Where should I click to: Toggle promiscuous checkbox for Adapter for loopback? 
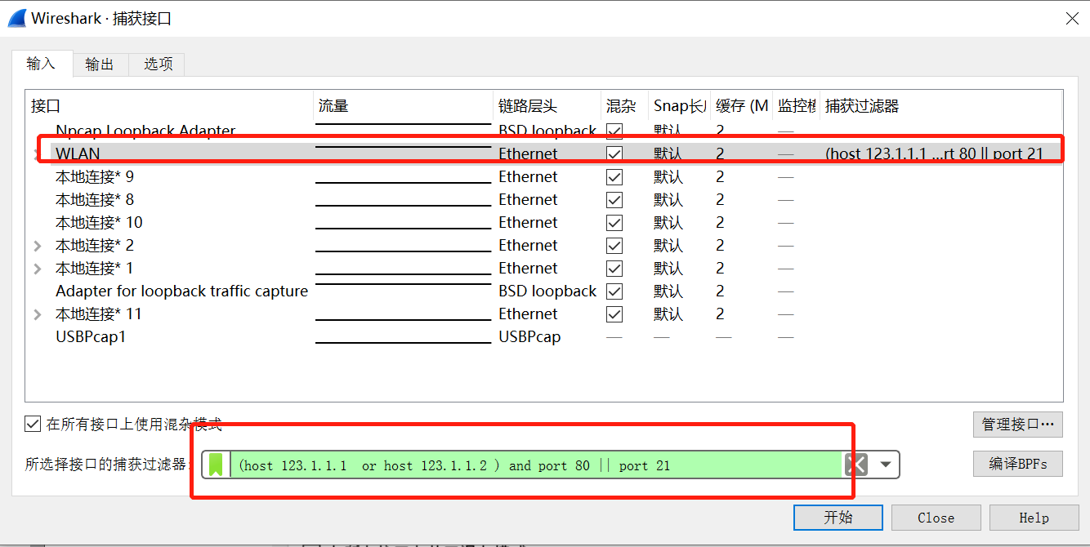614,291
